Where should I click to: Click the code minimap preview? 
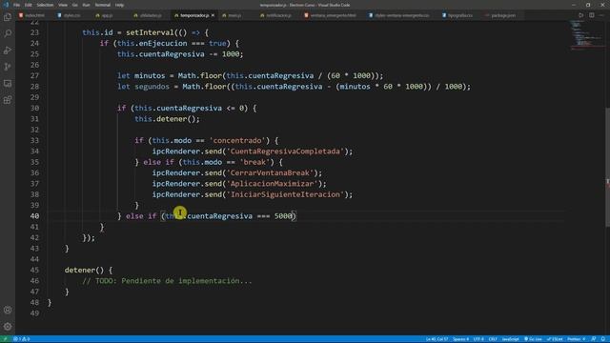coord(586,35)
